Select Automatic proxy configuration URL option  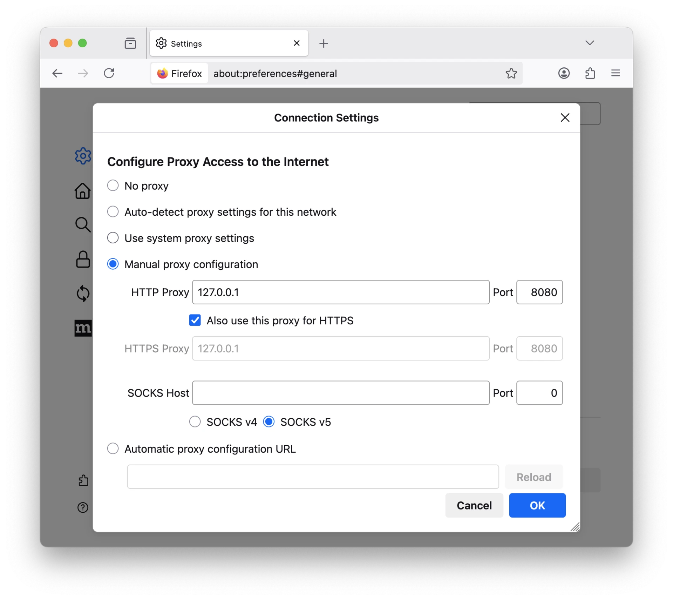click(x=113, y=449)
